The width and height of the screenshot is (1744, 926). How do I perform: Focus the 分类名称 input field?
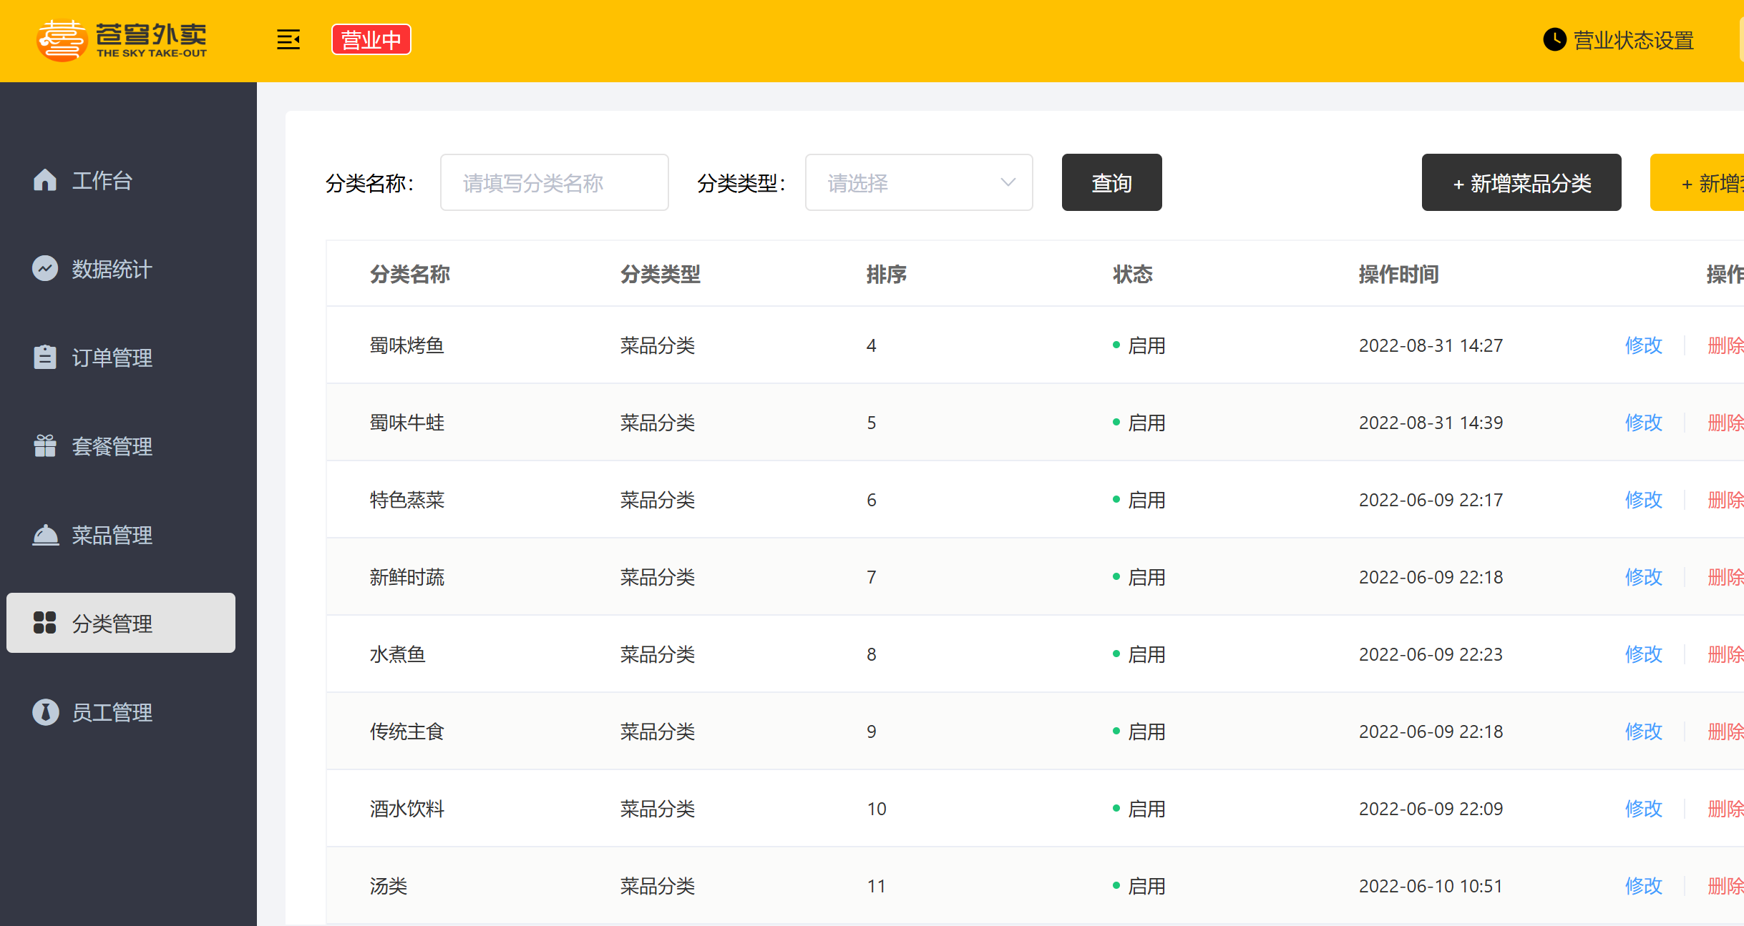click(554, 183)
